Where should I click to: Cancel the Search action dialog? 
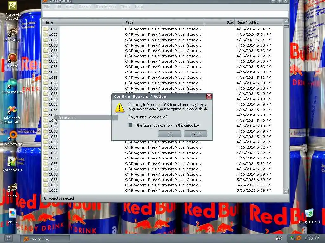[x=196, y=134]
